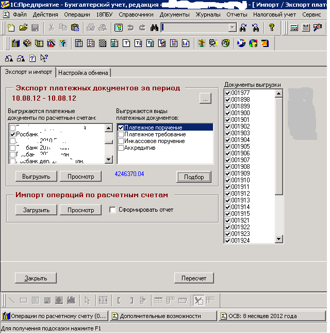Viewport: 330px width, 333px height.
Task: Click the Undo arrow icon
Action: pyautogui.click(x=130, y=27)
